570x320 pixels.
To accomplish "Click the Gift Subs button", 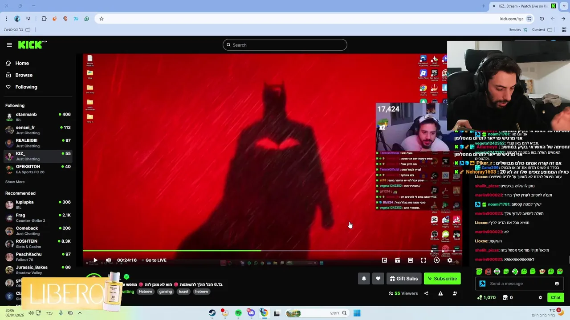I will tap(404, 279).
